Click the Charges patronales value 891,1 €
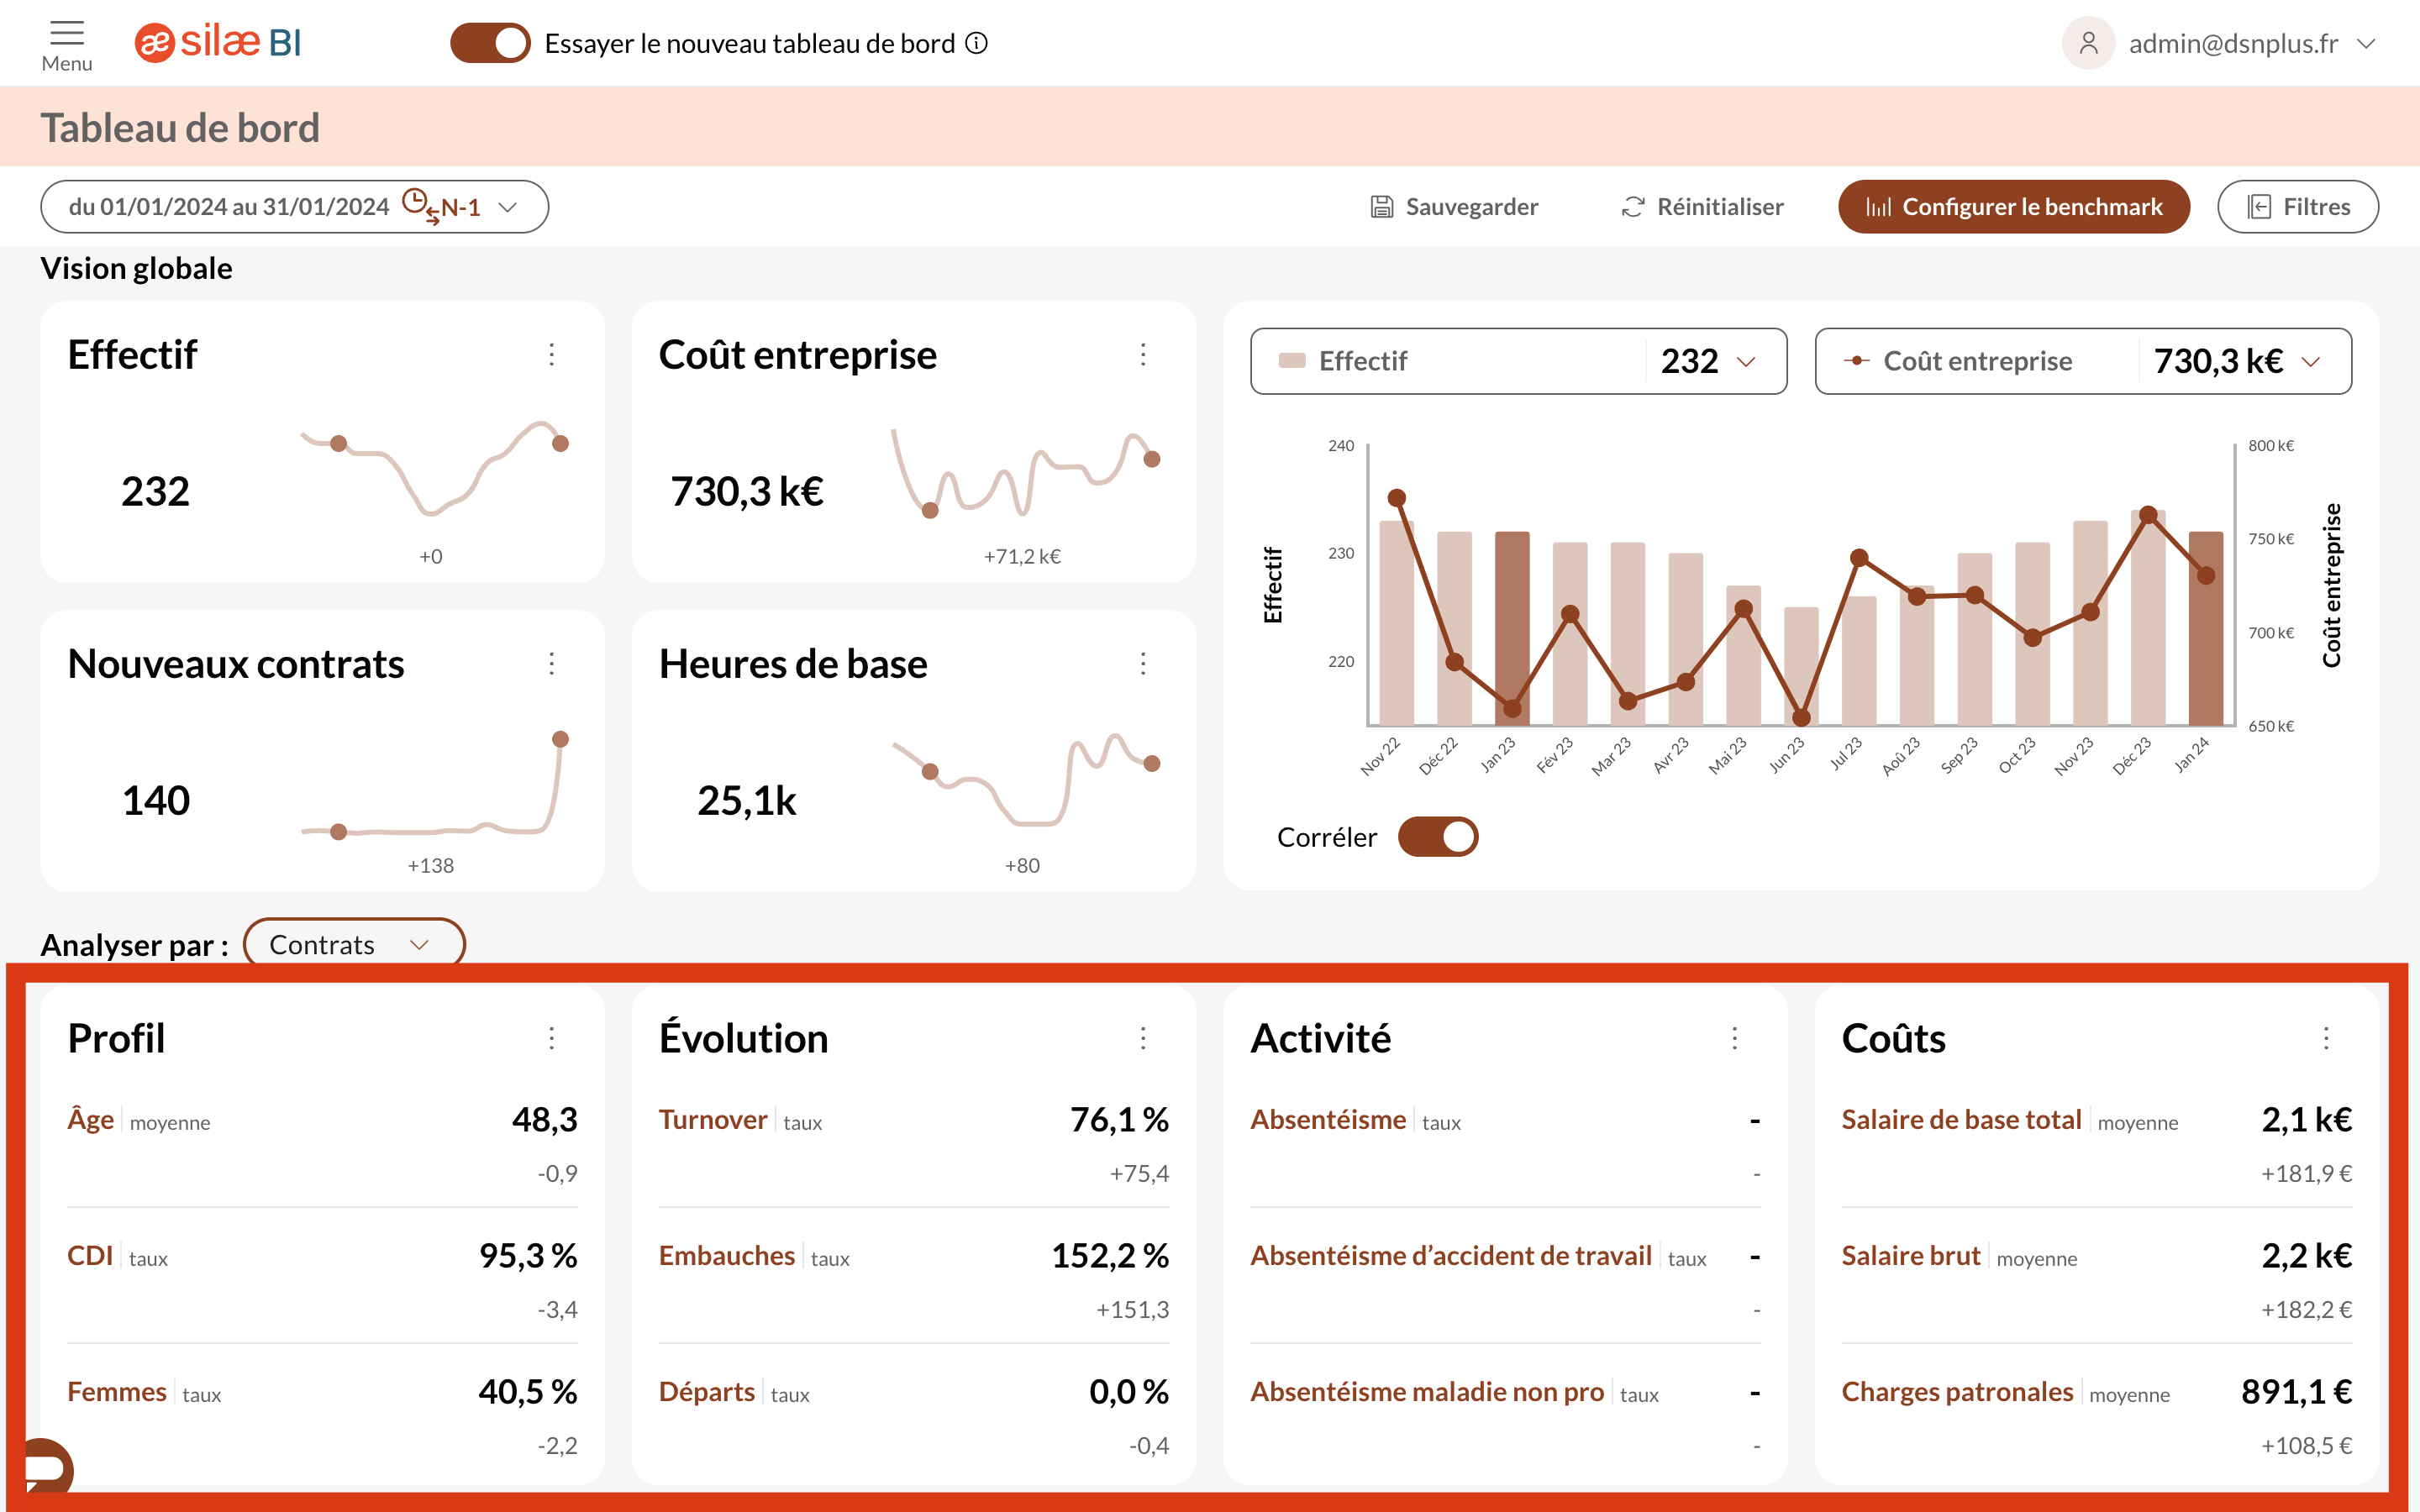This screenshot has height=1512, width=2420. click(x=2297, y=1391)
